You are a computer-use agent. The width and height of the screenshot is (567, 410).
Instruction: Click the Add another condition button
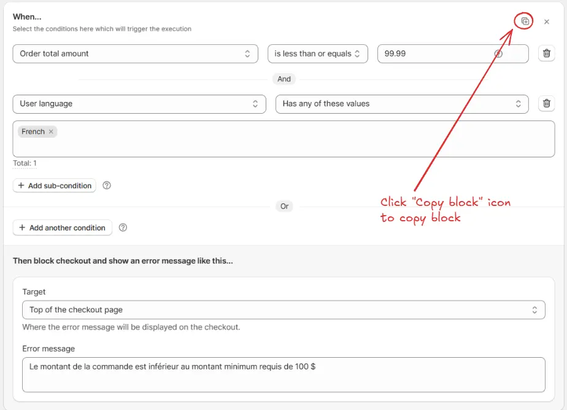click(63, 227)
